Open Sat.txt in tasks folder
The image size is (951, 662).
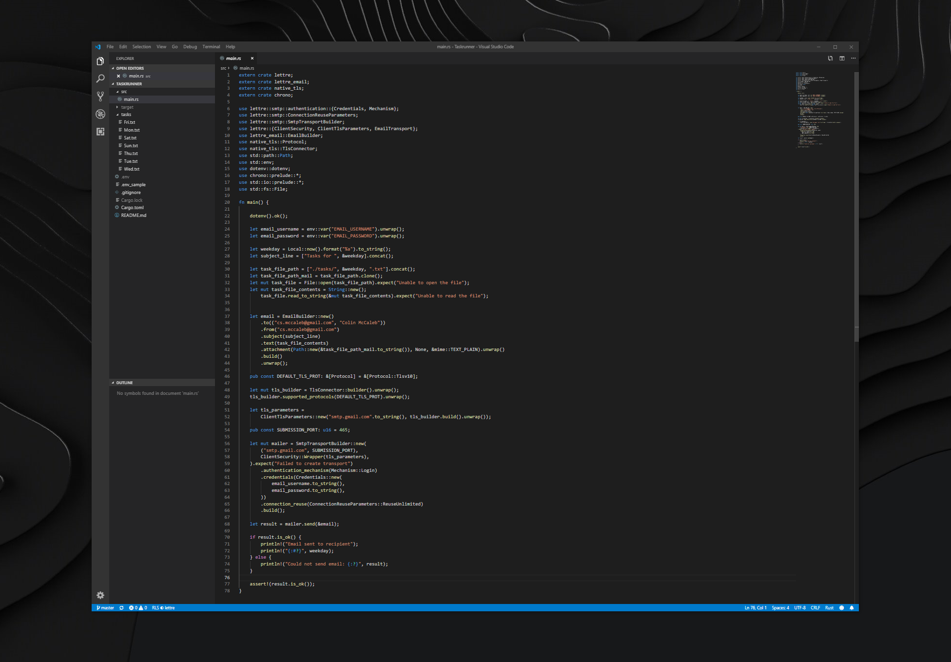point(162,138)
